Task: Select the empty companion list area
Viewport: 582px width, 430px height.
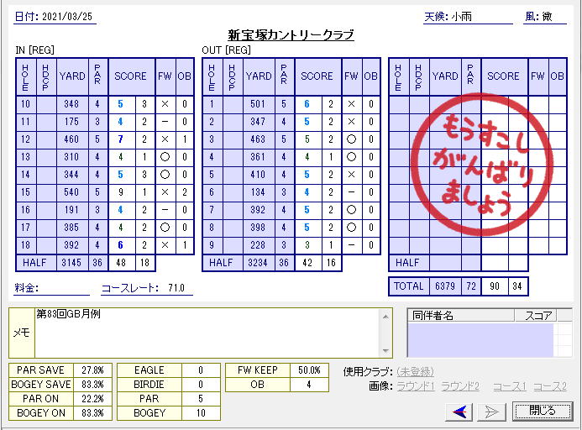Action: point(480,339)
